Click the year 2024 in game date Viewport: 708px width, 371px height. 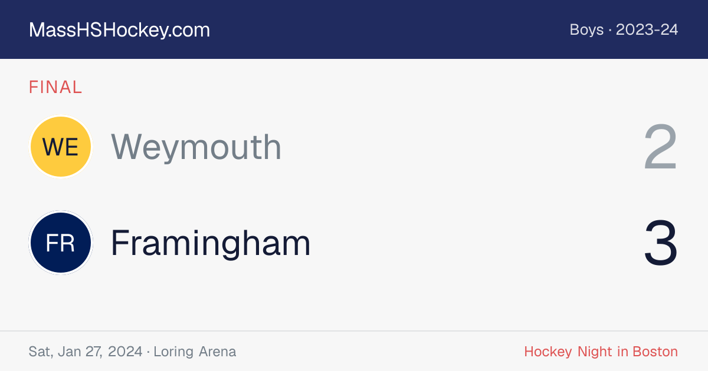click(x=125, y=352)
